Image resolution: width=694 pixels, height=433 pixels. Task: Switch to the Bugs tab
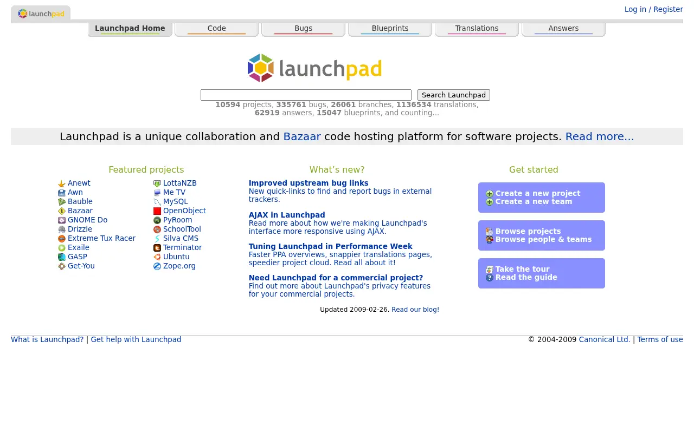tap(304, 29)
